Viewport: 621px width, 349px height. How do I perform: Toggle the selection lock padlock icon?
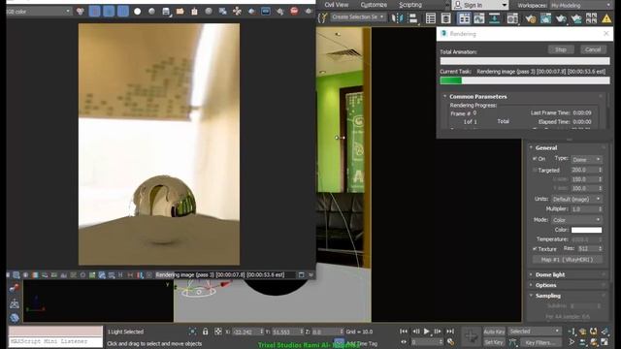pyautogui.click(x=205, y=332)
